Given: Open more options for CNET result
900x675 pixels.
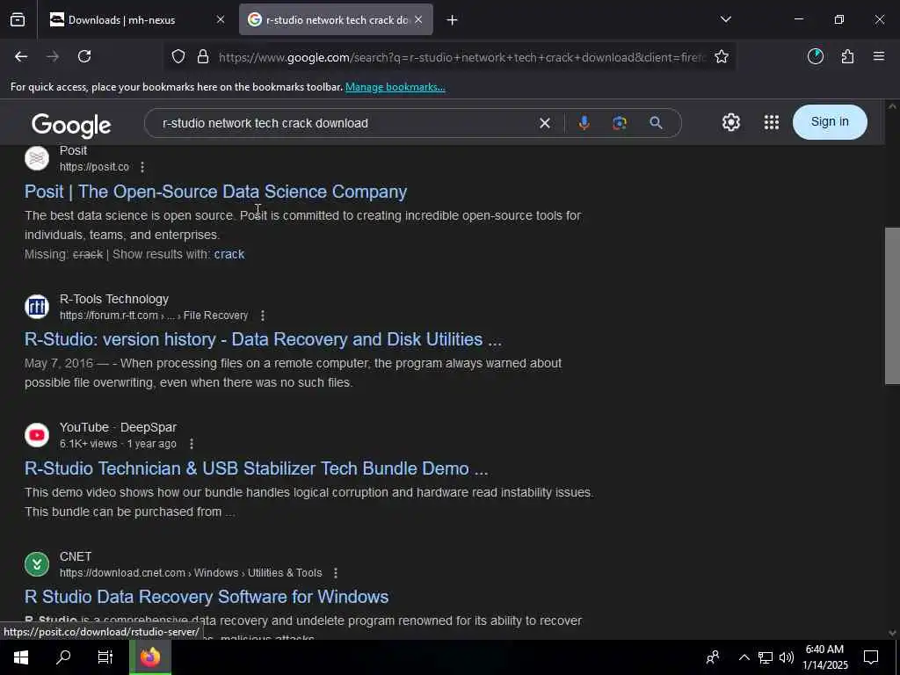Looking at the screenshot, I should tap(335, 573).
